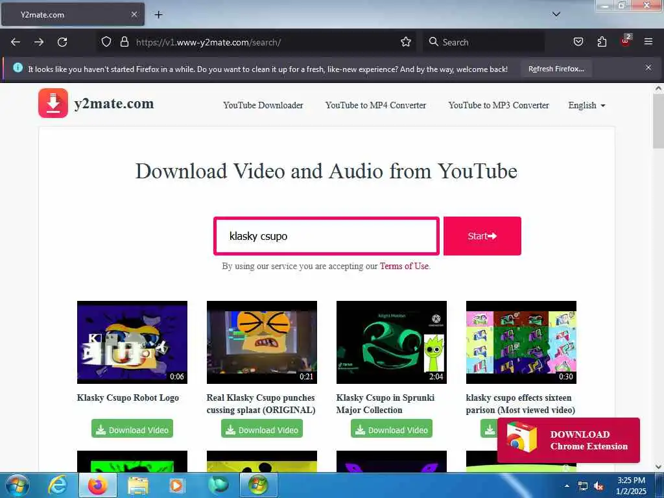Open the Firefox hamburger menu
664x498 pixels.
648,41
